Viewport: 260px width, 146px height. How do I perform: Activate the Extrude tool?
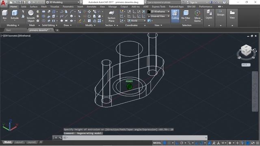(x=15, y=15)
